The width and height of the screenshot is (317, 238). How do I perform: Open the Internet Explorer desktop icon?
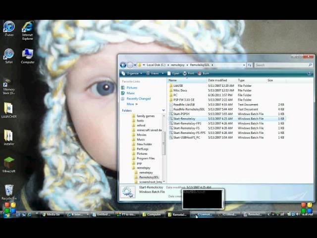click(28, 30)
